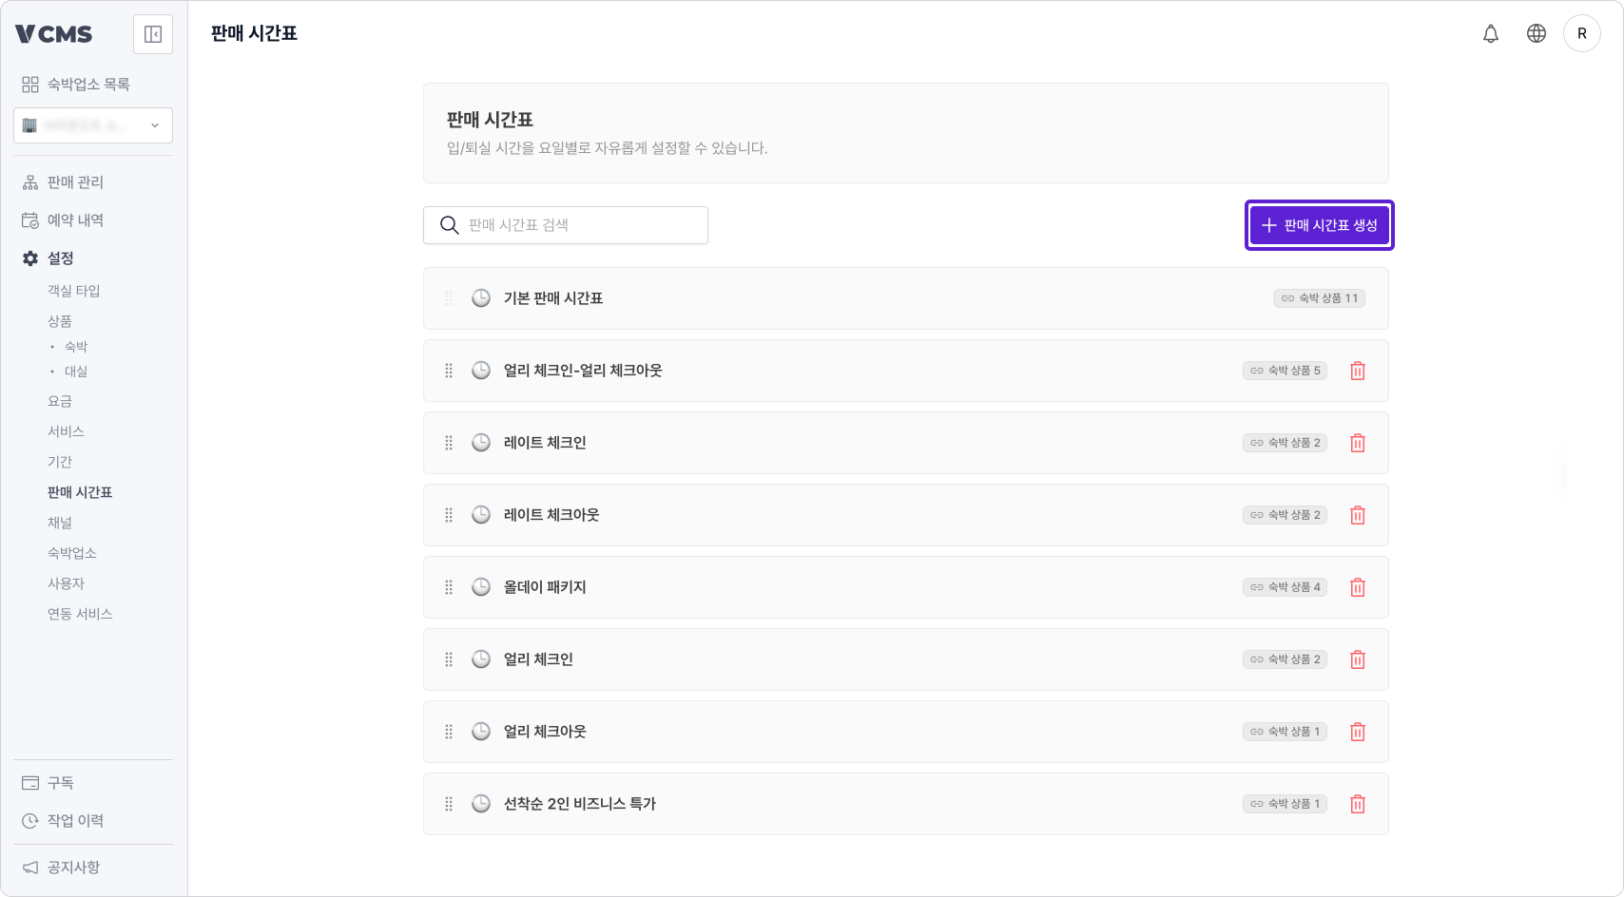Click the 숙박업소 목록 grid icon
This screenshot has height=897, width=1624.
(29, 84)
